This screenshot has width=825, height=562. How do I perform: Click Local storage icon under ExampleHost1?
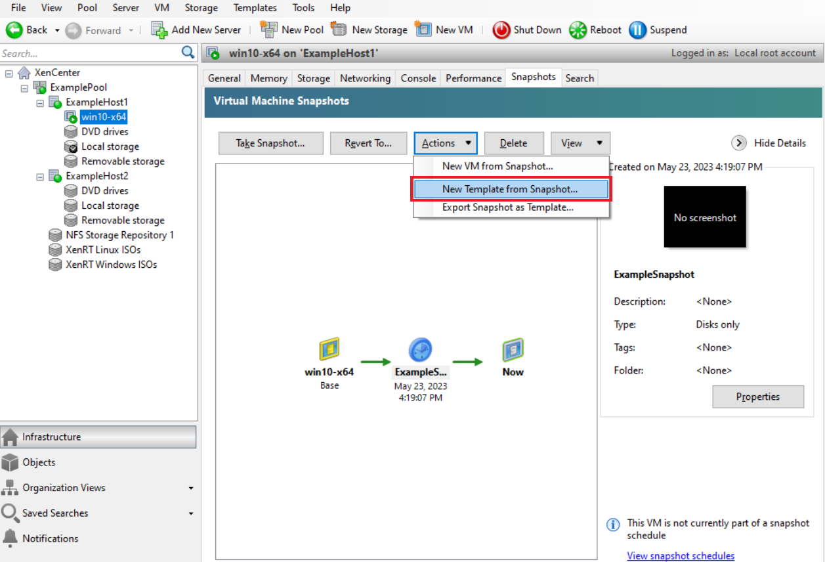tap(71, 146)
